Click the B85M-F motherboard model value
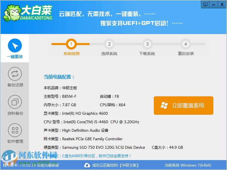 point(69,96)
